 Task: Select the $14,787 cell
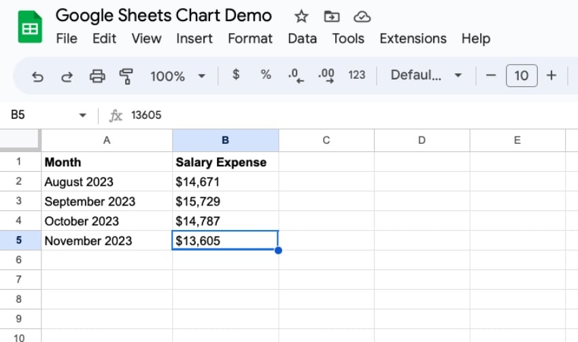(x=225, y=221)
